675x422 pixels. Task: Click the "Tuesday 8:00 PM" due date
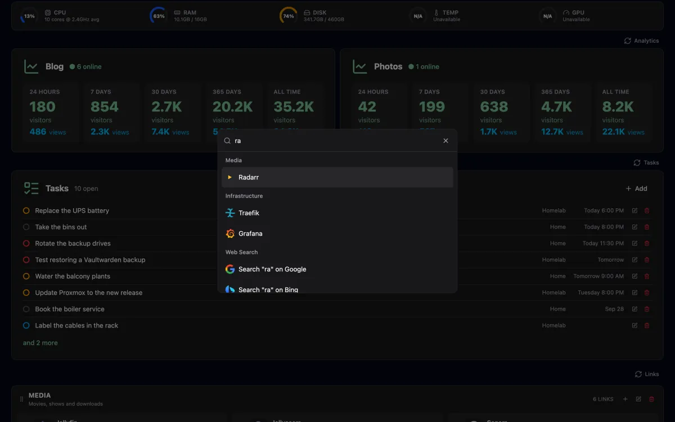[x=601, y=293]
